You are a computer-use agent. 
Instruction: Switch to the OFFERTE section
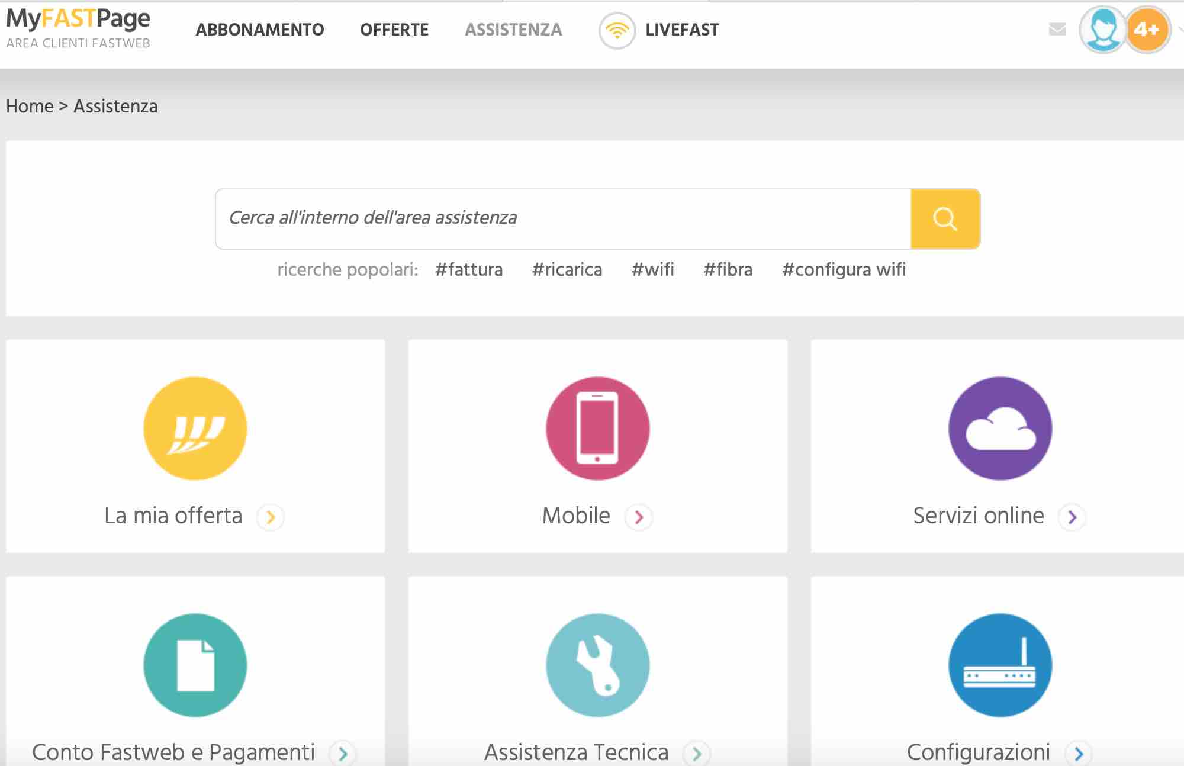pyautogui.click(x=395, y=29)
